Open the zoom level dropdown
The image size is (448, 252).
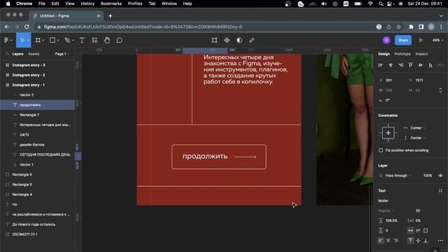click(x=437, y=41)
